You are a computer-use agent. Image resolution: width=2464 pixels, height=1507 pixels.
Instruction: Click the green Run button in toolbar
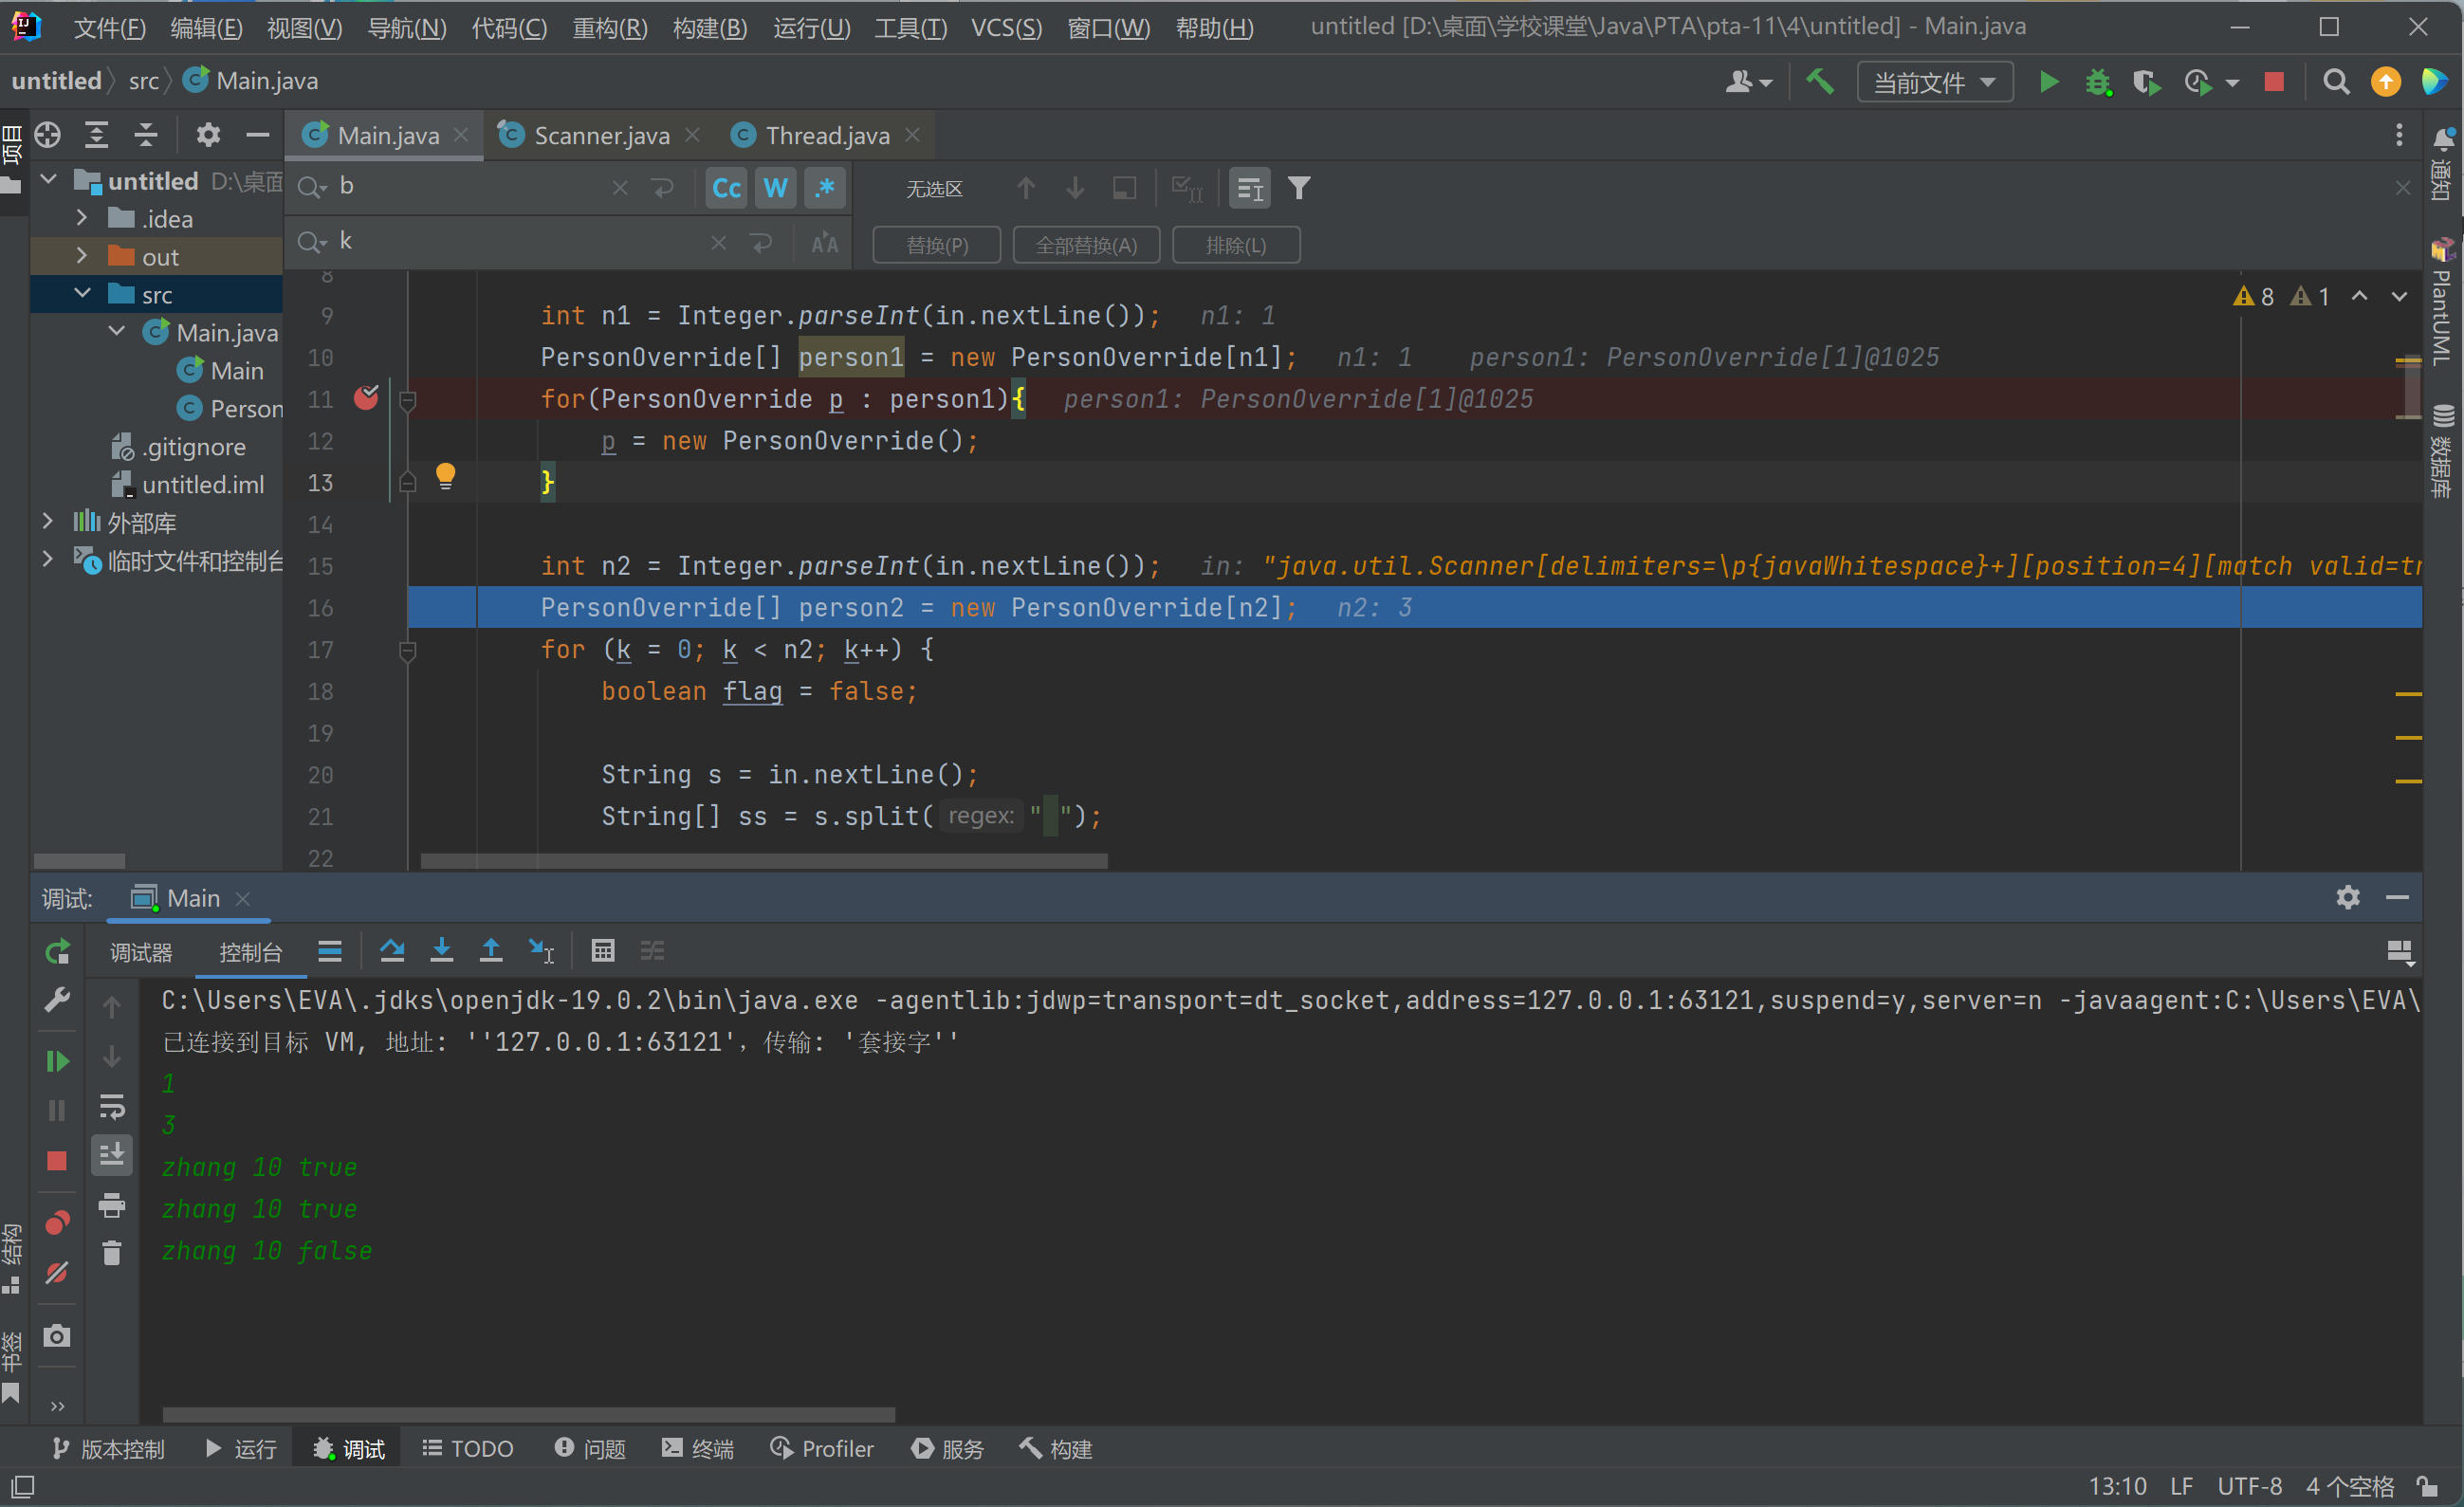pos(2048,82)
